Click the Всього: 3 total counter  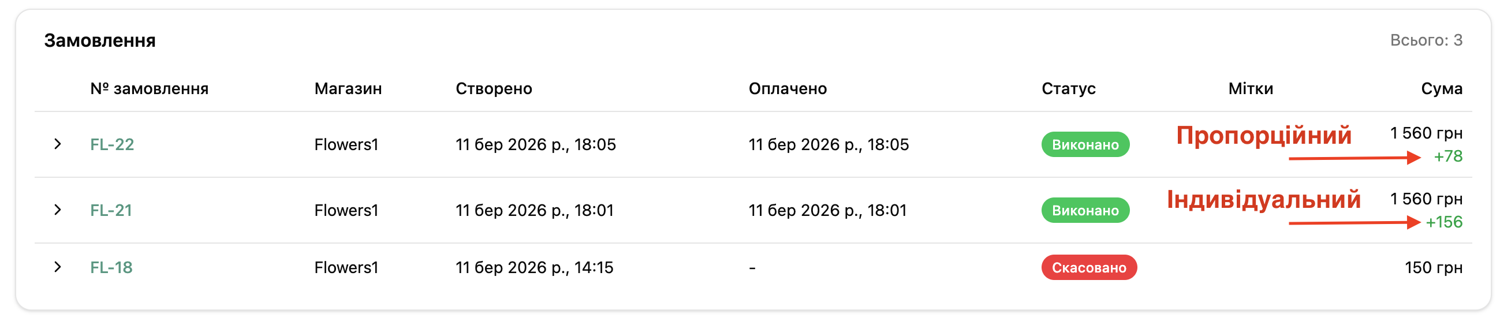coord(1426,40)
